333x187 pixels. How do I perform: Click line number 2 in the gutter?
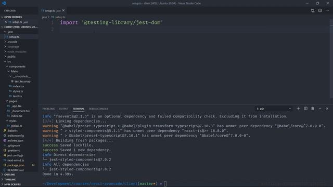pyautogui.click(x=52, y=29)
